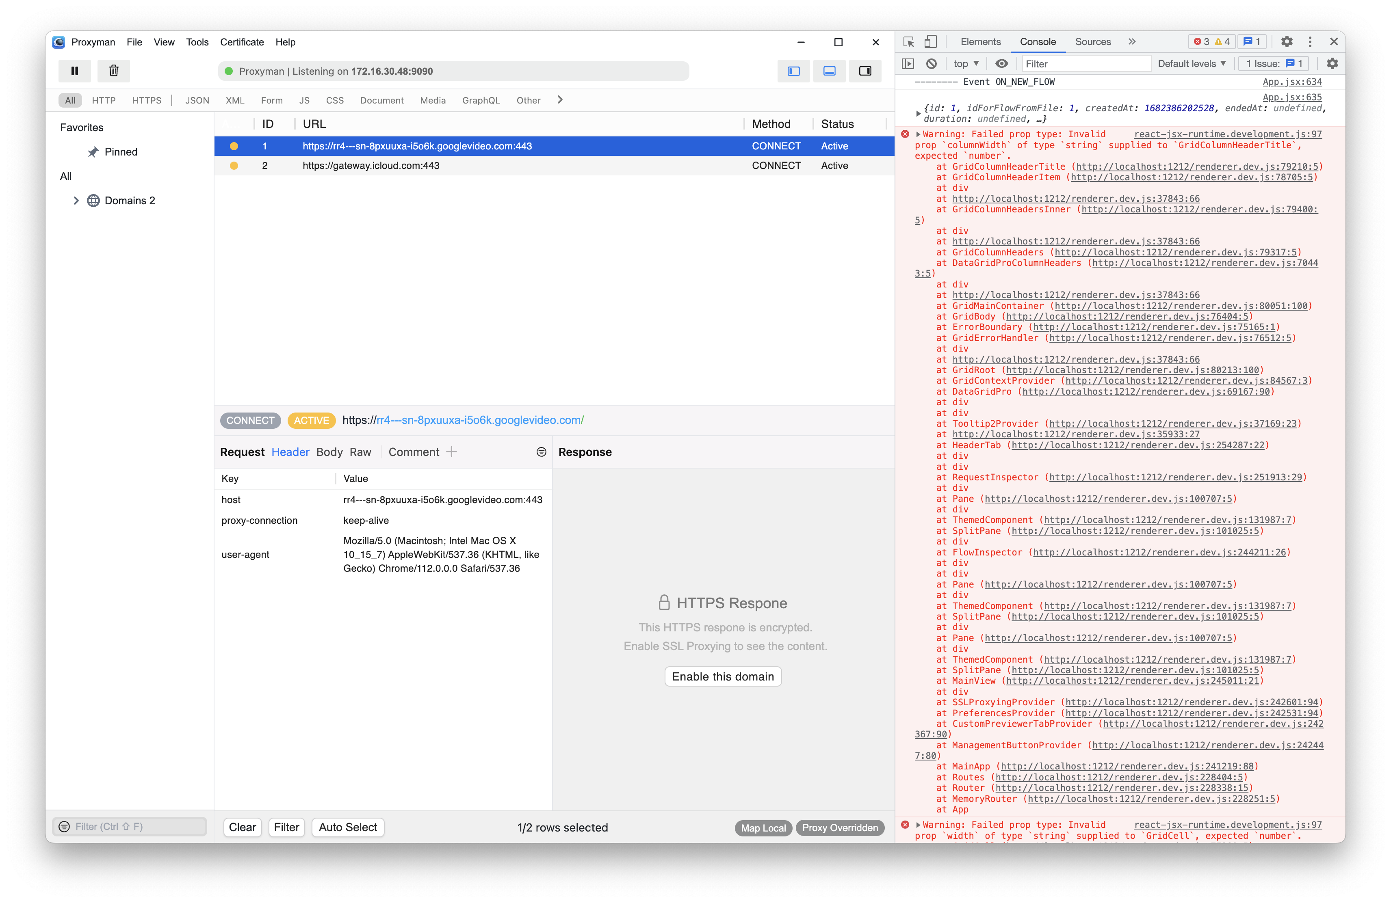
Task: Click the Auto Select button
Action: pos(348,827)
